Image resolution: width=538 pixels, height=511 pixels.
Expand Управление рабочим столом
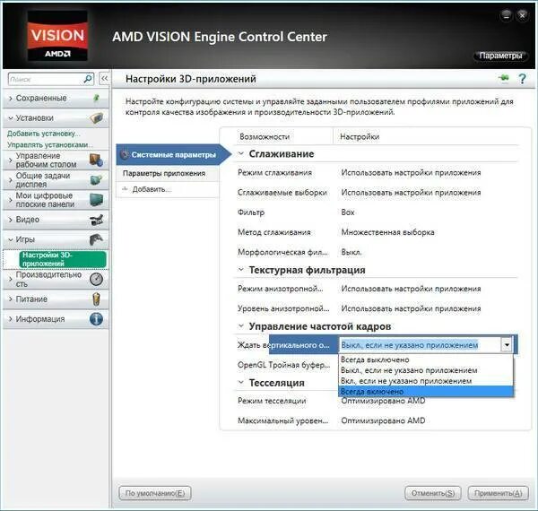10,160
